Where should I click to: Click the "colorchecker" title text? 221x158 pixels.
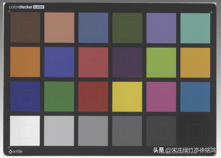[21, 7]
